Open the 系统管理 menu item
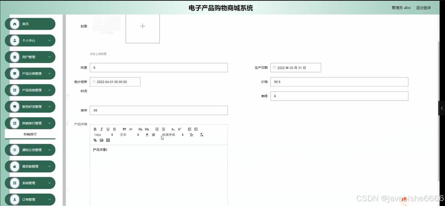Viewport: 445px width, 206px height. pos(30,183)
